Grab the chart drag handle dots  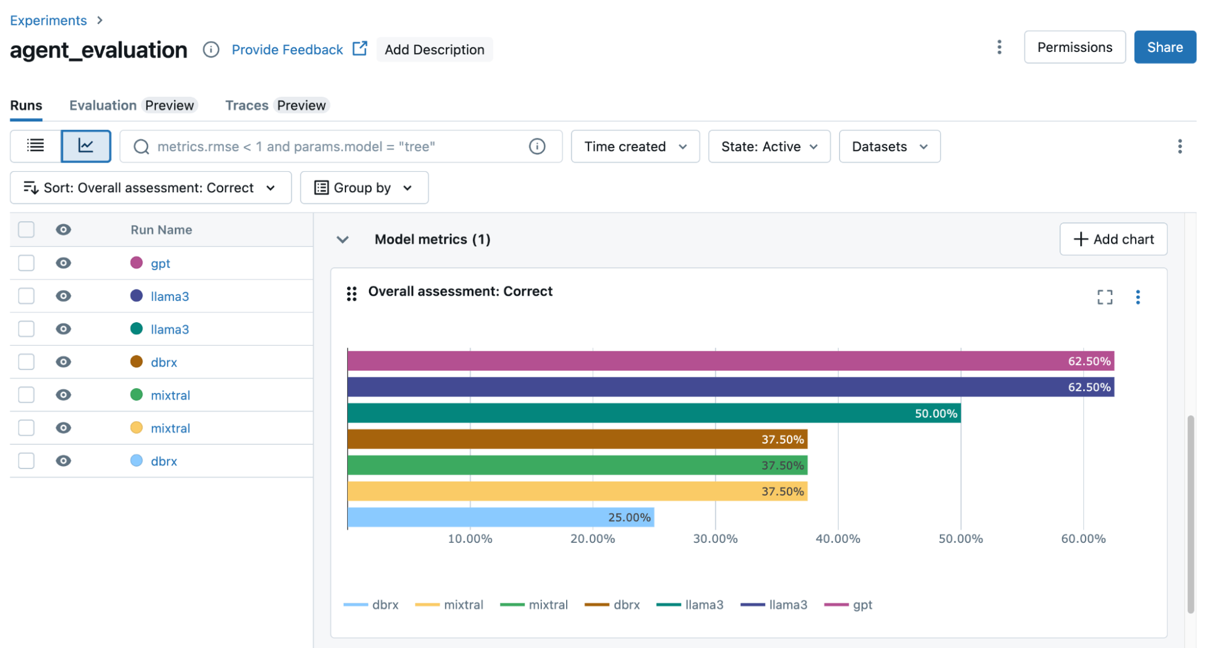tap(352, 293)
